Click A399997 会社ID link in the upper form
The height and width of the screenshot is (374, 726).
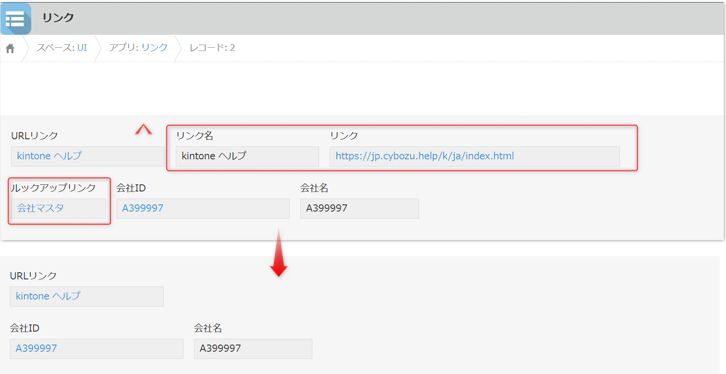pos(143,208)
